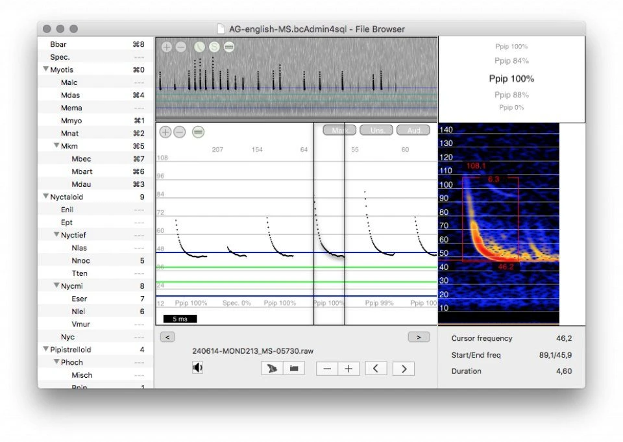The width and height of the screenshot is (623, 442).
Task: Click the folder icon button
Action: 294,369
